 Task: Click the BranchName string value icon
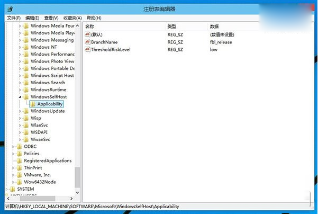click(87, 42)
